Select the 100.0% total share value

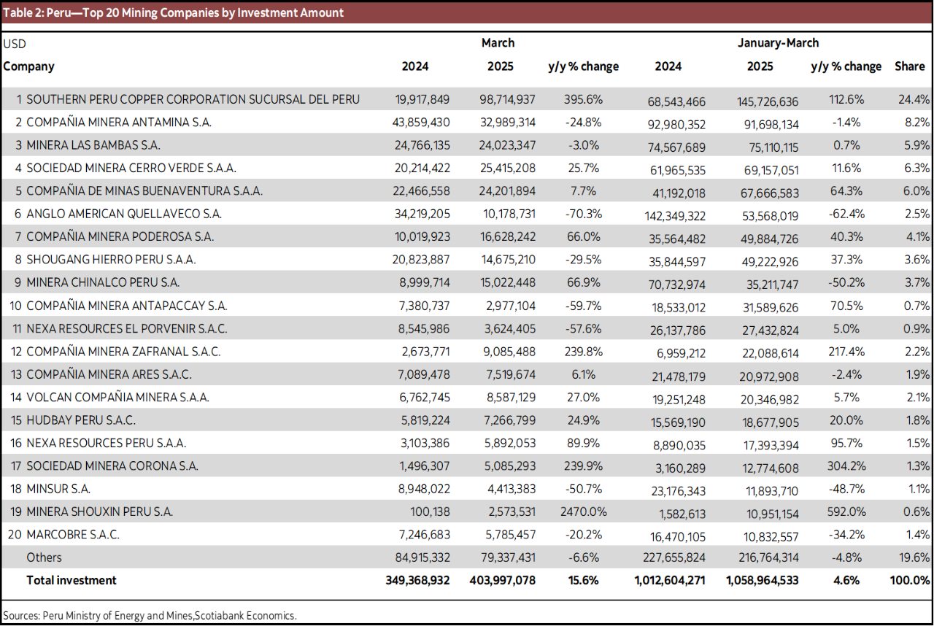tap(908, 580)
